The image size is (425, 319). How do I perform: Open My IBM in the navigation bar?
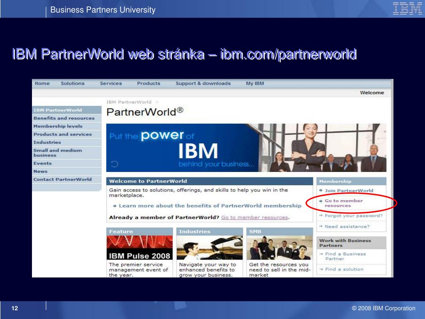pos(255,83)
